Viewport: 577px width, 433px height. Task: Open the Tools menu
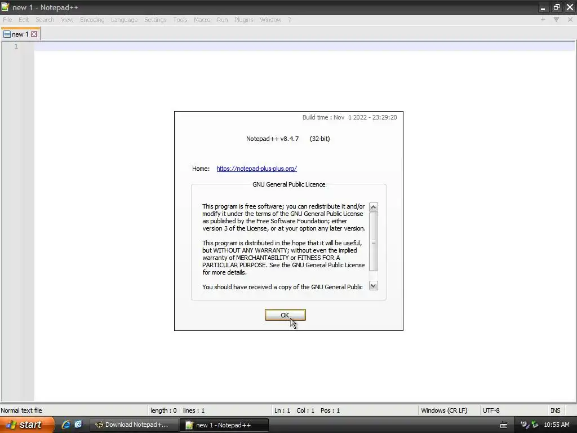(x=180, y=20)
